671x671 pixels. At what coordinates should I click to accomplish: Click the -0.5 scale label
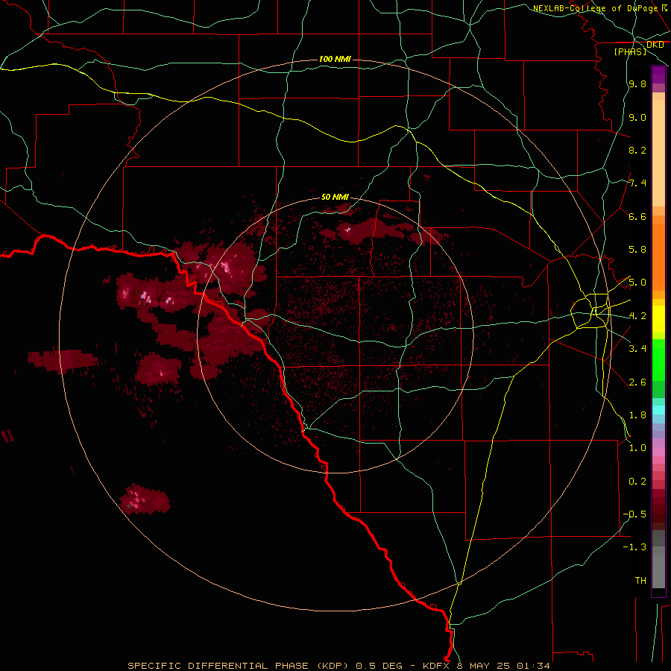click(x=634, y=514)
